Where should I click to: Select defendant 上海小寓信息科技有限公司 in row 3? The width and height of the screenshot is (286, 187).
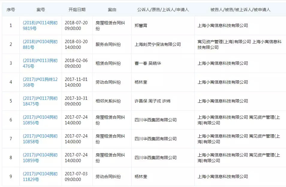tap(223, 63)
